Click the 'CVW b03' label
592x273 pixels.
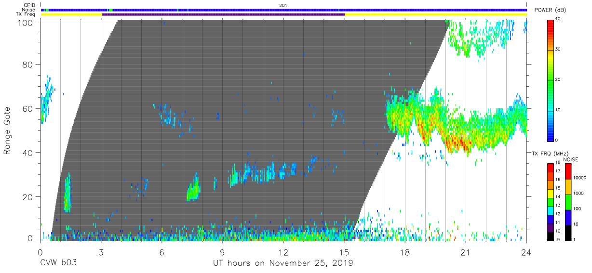[x=58, y=263]
